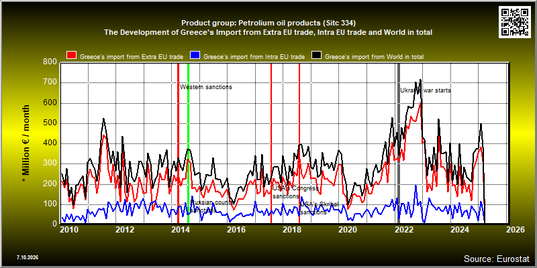Click the "Ukraine war starts" annotation
The image size is (537, 268).
[x=426, y=90]
